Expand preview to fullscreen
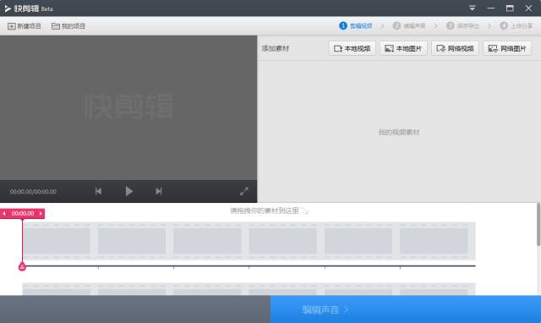This screenshot has width=541, height=323. (x=244, y=191)
